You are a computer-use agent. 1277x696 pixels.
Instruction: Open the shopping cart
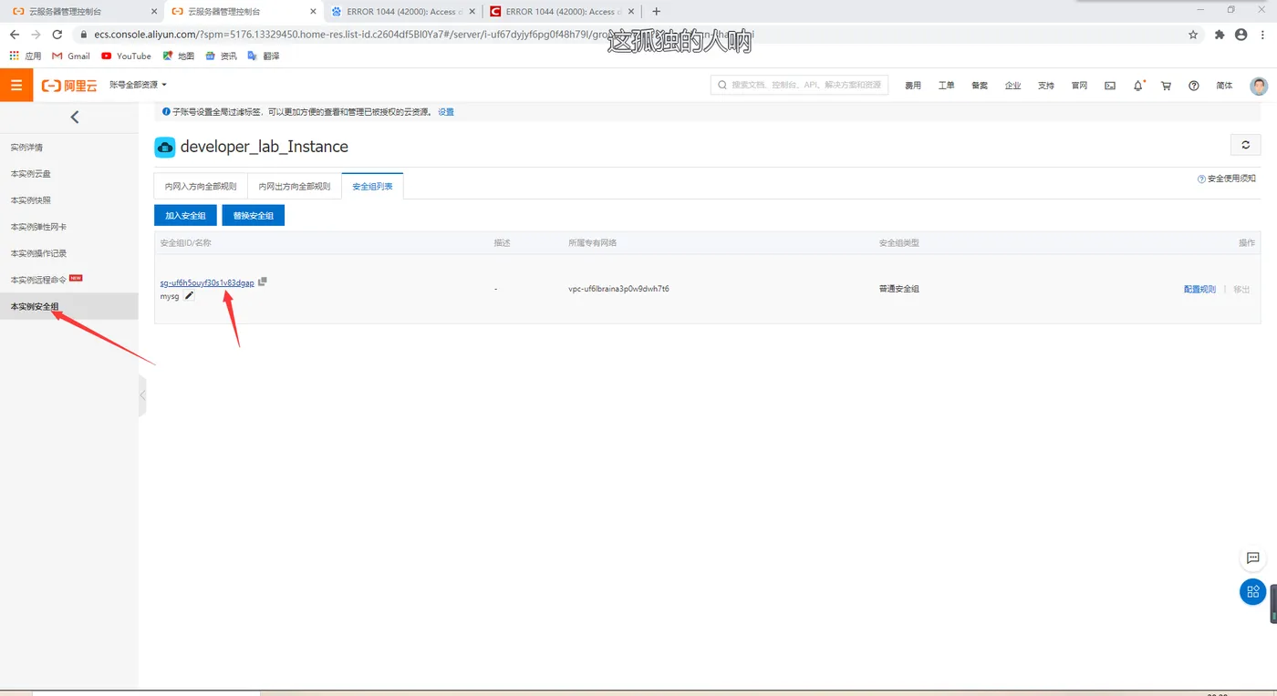(x=1166, y=86)
